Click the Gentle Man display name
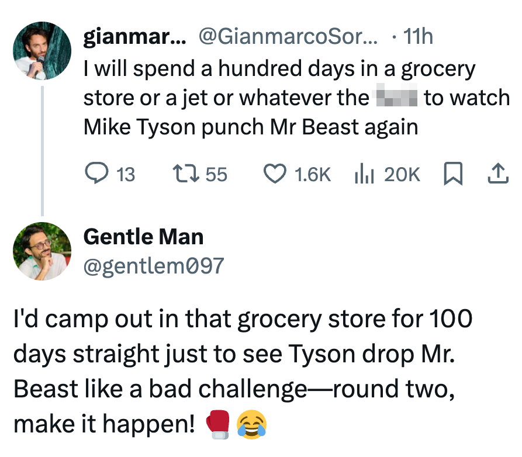522x457 pixels. [144, 237]
